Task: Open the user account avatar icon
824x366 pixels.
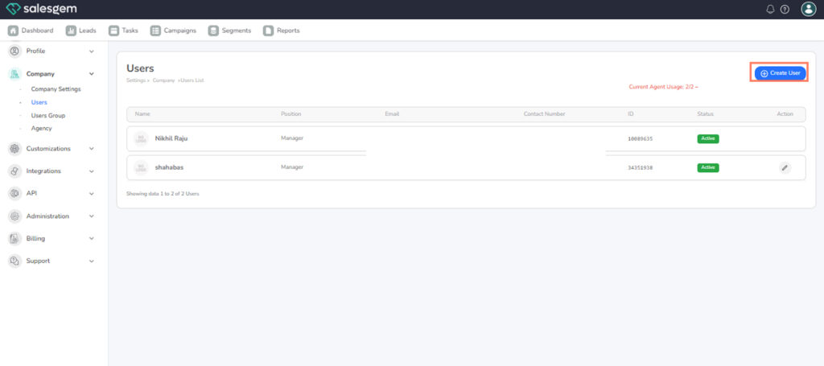Action: click(808, 9)
